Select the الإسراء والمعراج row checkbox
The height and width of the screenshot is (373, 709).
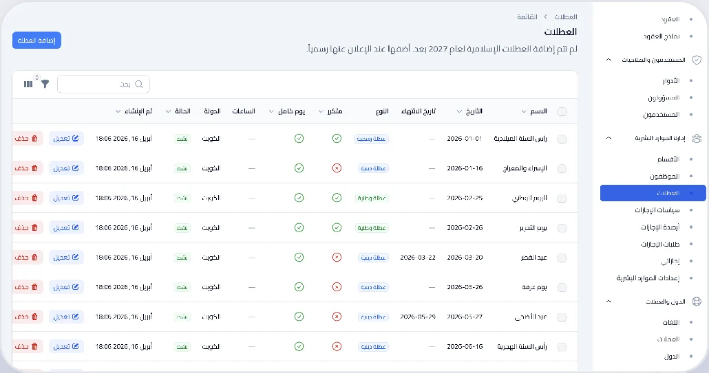562,169
